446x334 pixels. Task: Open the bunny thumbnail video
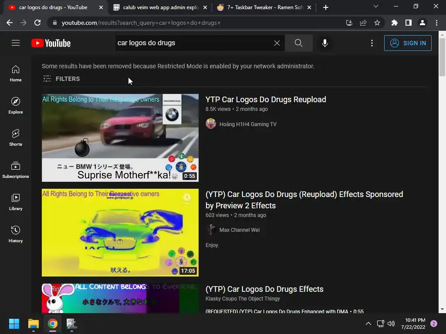[x=120, y=298]
